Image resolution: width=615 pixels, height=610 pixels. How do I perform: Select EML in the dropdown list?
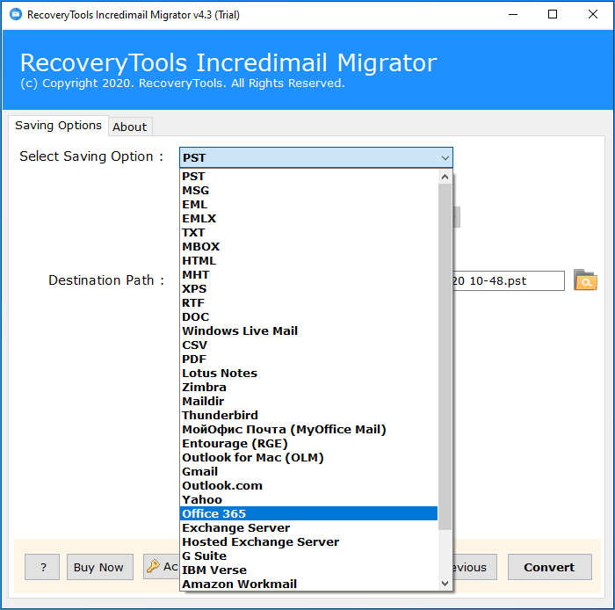tap(308, 205)
